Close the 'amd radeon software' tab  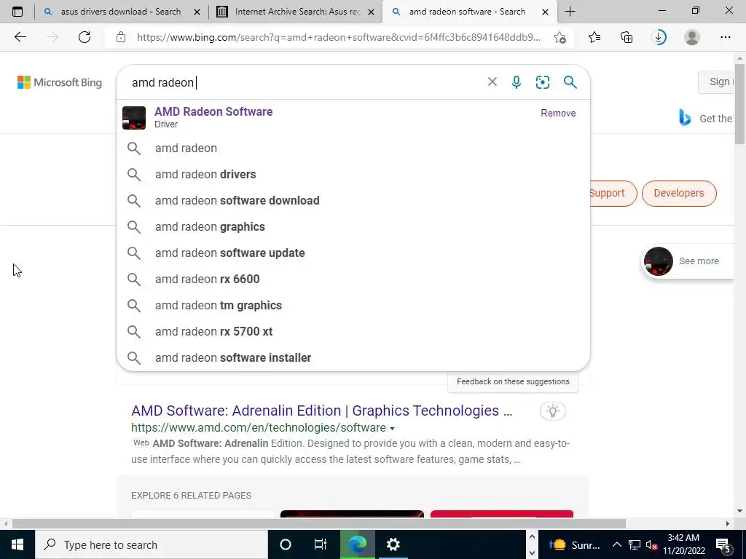(546, 12)
